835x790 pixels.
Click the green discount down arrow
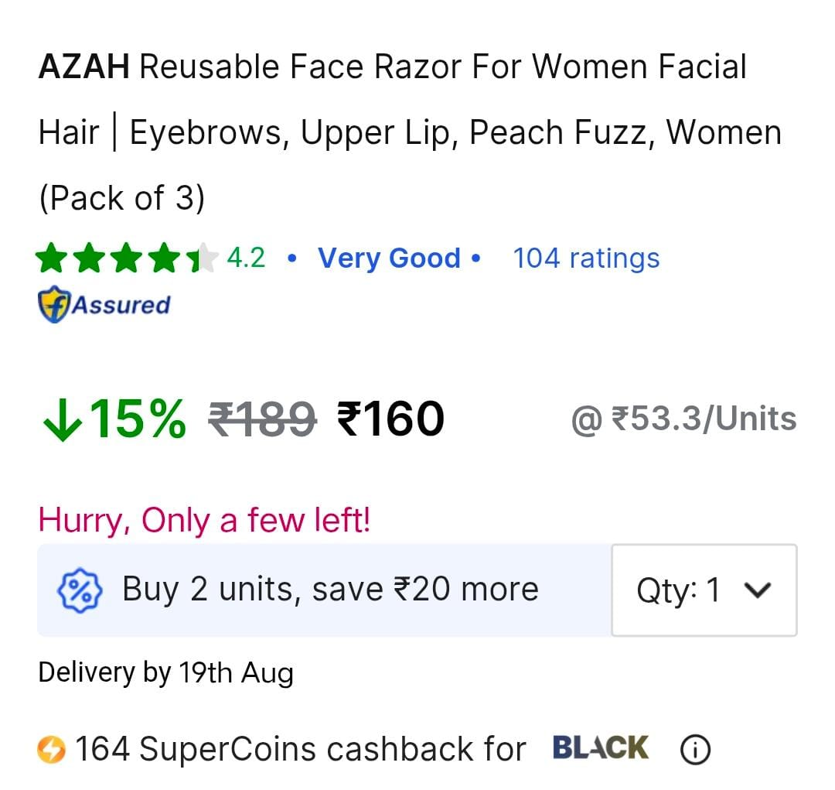[x=63, y=420]
